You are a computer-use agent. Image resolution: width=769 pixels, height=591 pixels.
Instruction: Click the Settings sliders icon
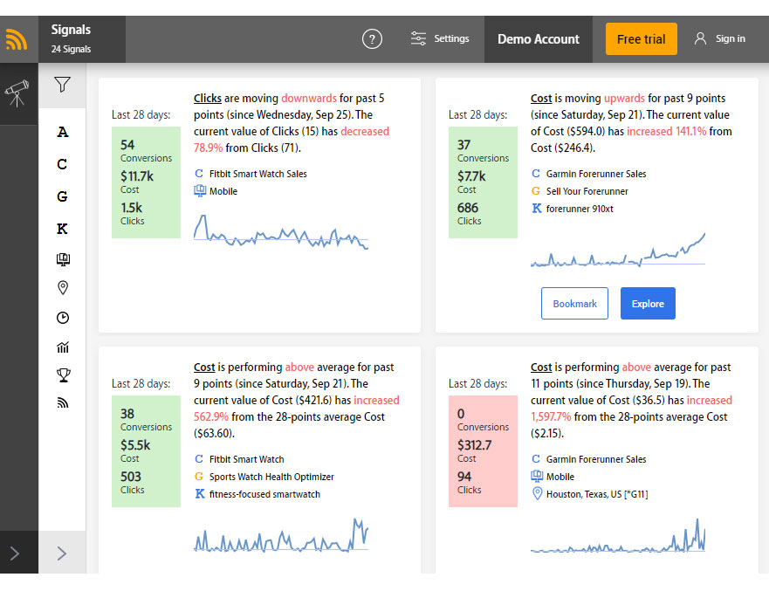pos(418,38)
